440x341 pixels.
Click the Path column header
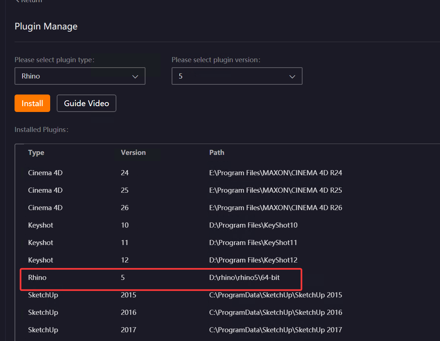pyautogui.click(x=217, y=153)
